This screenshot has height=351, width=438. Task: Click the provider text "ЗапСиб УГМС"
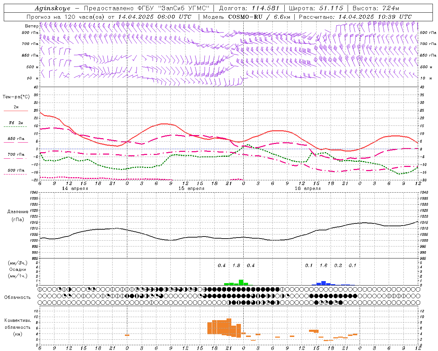(x=183, y=8)
